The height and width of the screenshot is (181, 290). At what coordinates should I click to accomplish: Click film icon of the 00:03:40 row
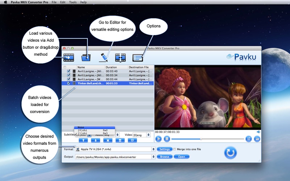pos(74,71)
